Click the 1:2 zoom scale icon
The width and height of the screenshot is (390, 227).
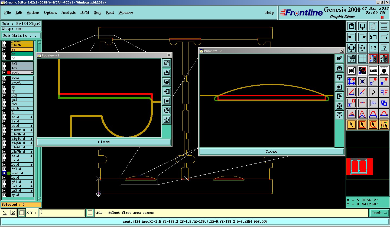[373, 48]
